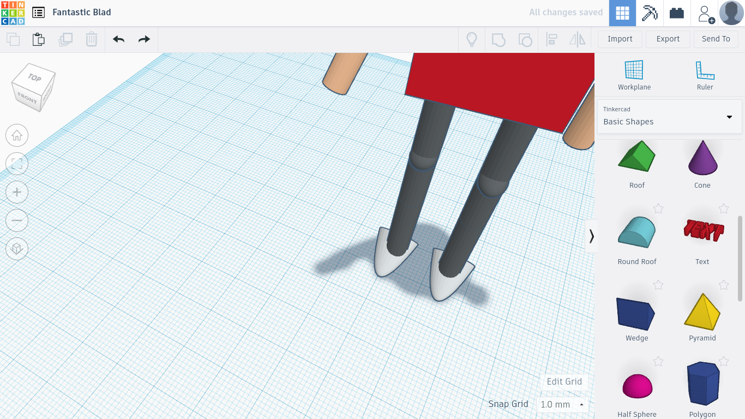Toggle Show all lightbulb icon
This screenshot has height=419, width=745.
pyautogui.click(x=472, y=39)
